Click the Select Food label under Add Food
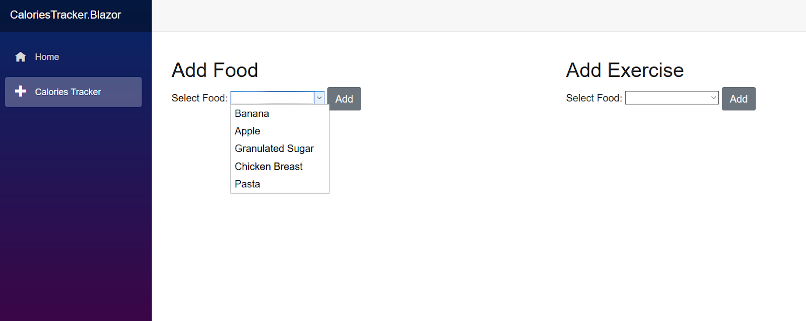 tap(199, 98)
